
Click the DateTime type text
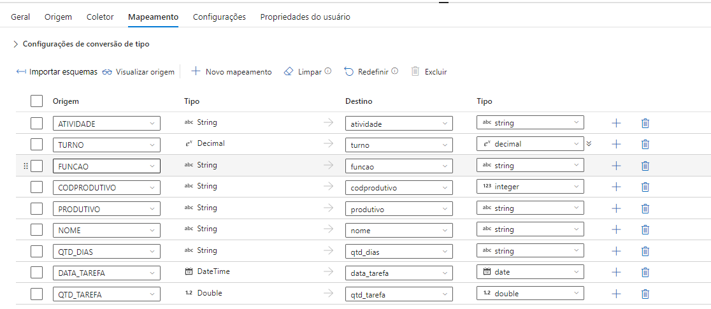(x=213, y=271)
